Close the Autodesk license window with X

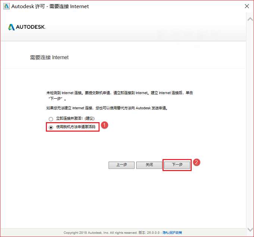247,6
